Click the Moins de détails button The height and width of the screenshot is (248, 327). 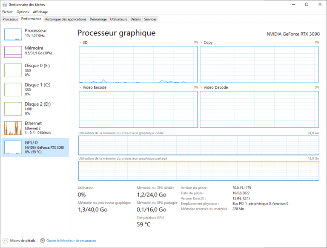[x=23, y=240]
